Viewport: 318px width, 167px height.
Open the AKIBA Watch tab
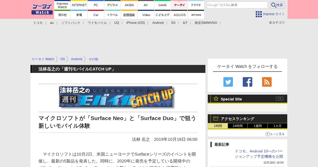pyautogui.click(x=129, y=5)
